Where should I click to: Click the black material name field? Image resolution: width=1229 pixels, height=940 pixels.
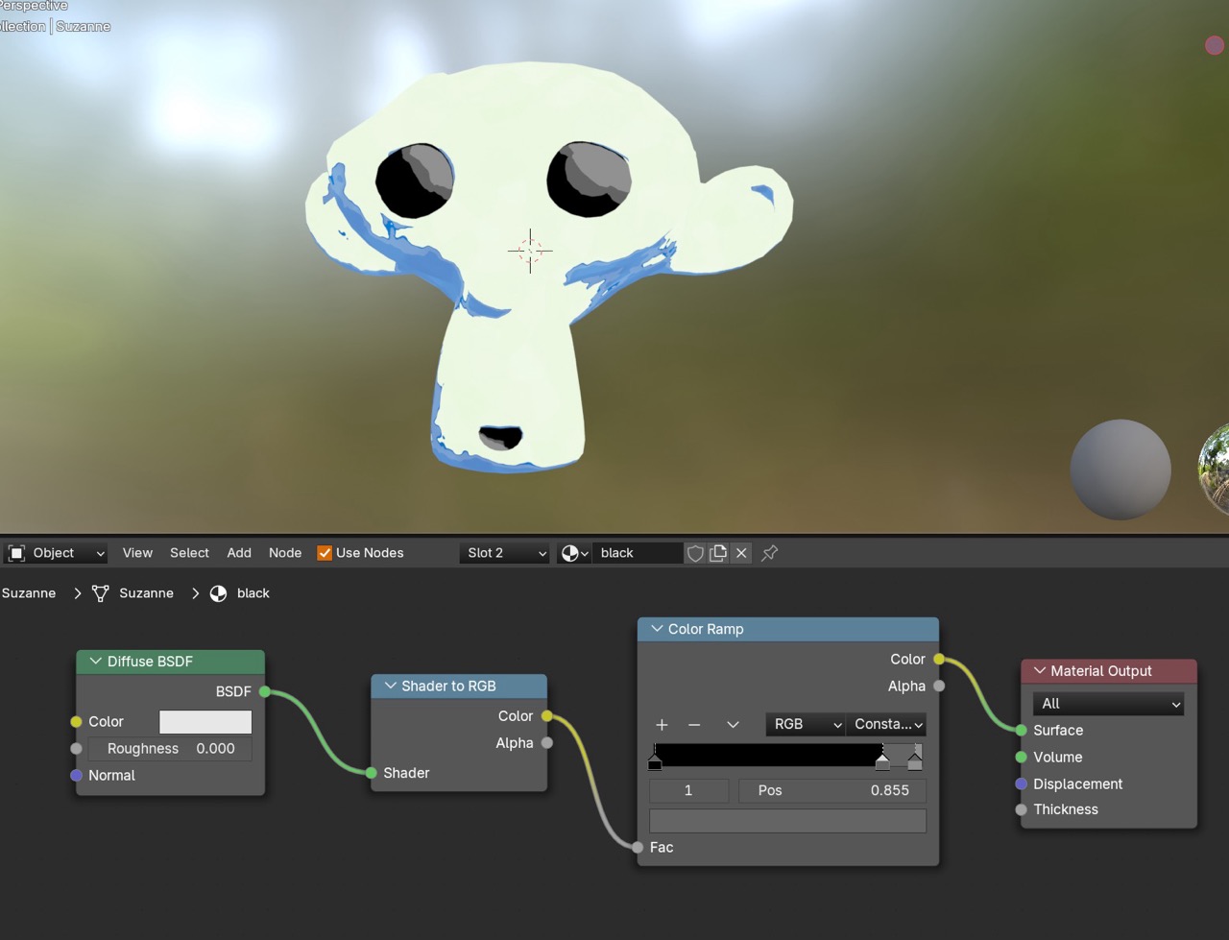coord(639,553)
